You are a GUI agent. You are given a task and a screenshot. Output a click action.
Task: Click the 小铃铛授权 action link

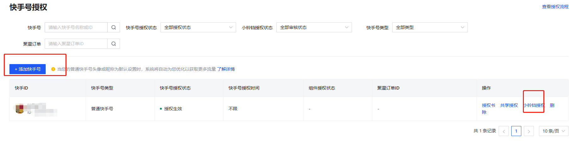[x=534, y=105]
